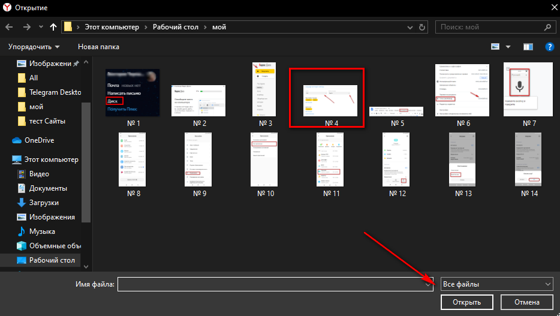This screenshot has width=560, height=316.
Task: Click the up one level arrow
Action: 53,27
